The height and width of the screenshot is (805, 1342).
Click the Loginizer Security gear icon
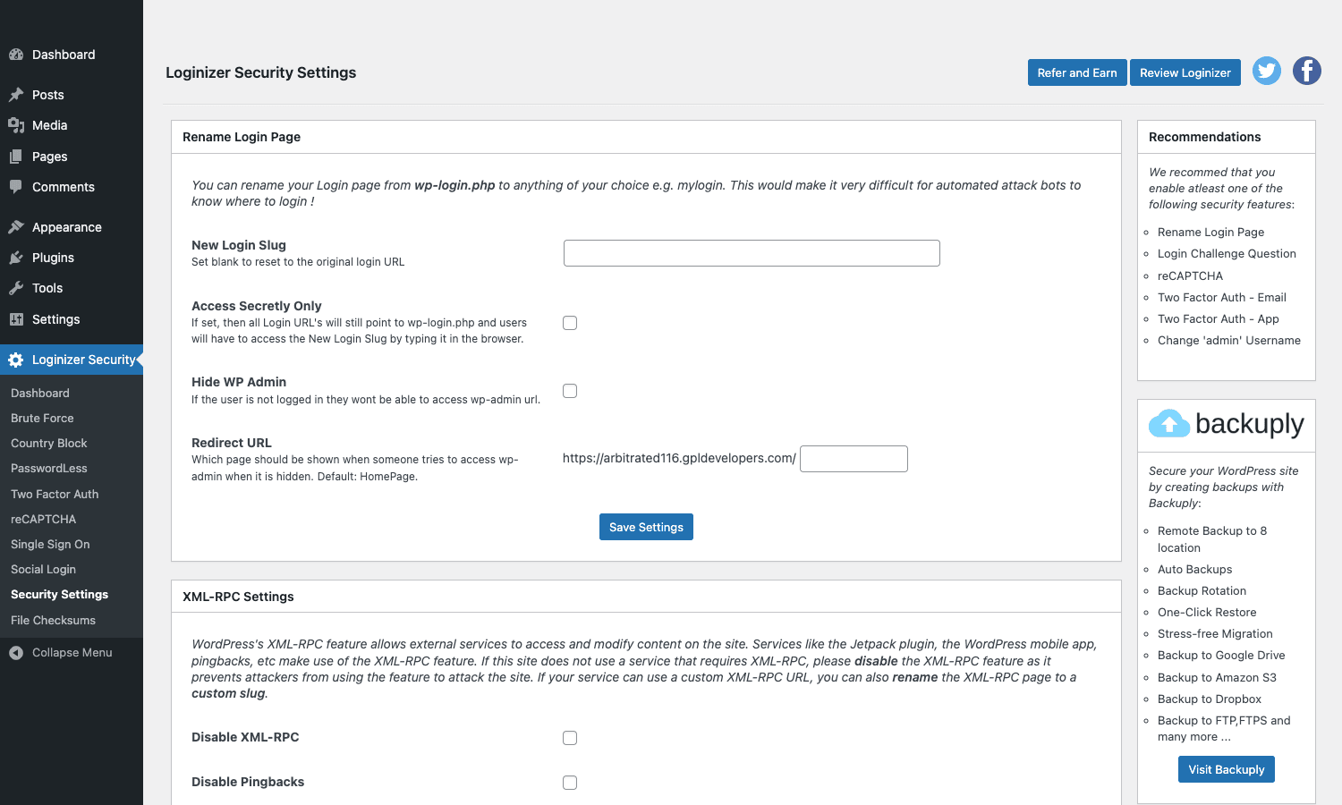click(x=16, y=360)
